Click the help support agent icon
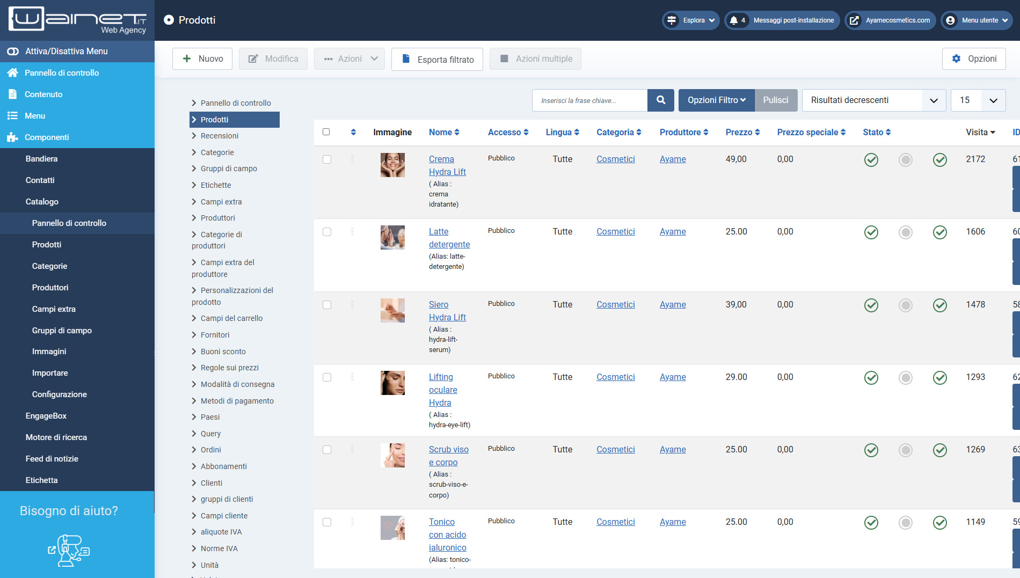This screenshot has width=1020, height=578. click(x=69, y=550)
